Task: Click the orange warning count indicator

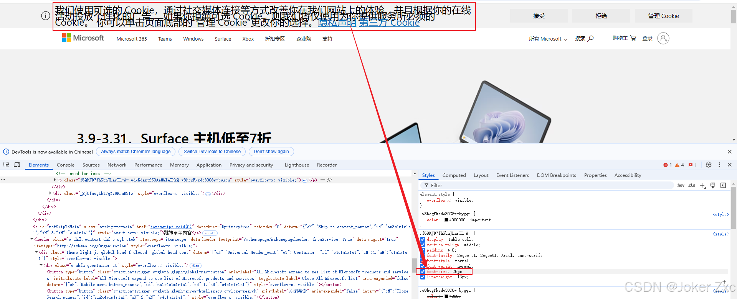Action: click(679, 165)
